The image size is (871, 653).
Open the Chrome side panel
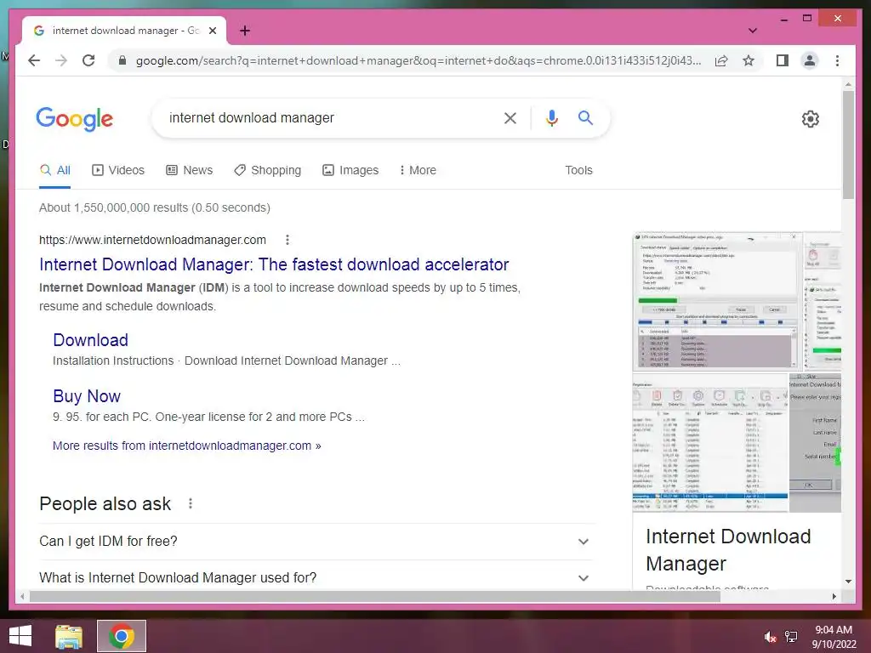click(x=783, y=60)
